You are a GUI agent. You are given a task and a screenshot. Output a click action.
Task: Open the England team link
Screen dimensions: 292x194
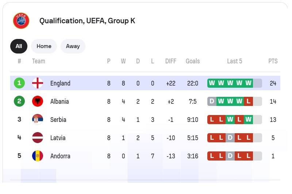[x=60, y=83]
